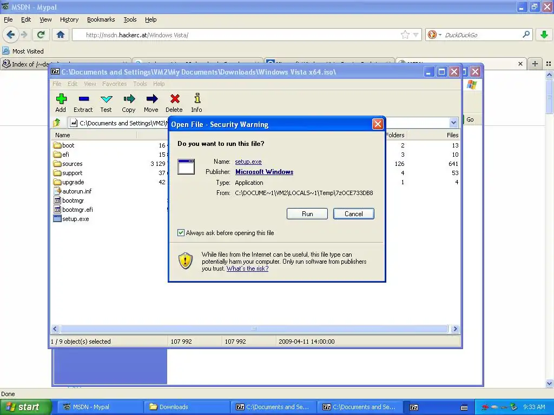Viewport: 554px width, 415px height.
Task: Click the setup.exe name link
Action: (x=248, y=162)
